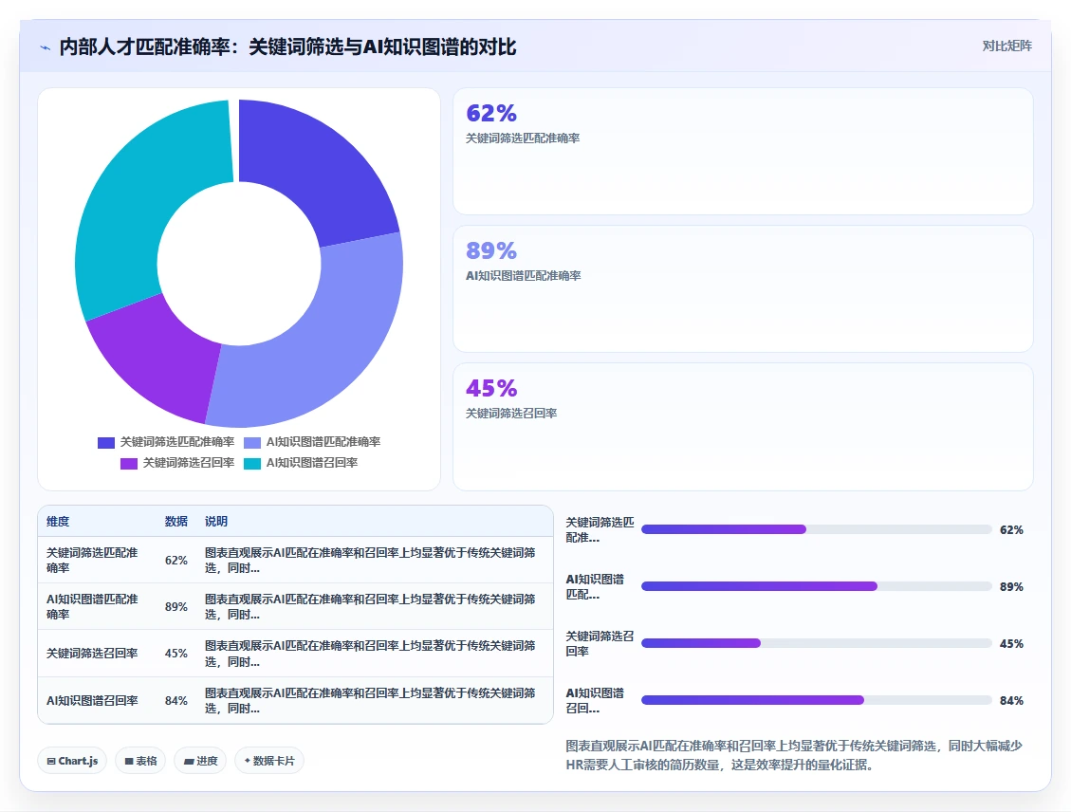Viewport: 1071px width, 812px height.
Task: Toggle the 关键词筛选匹配准确率 legend swatch
Action: 106,443
